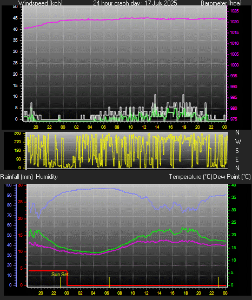This screenshot has width=252, height=300.
Task: Select the 1010 barometer axis value
Action: tap(234, 43)
